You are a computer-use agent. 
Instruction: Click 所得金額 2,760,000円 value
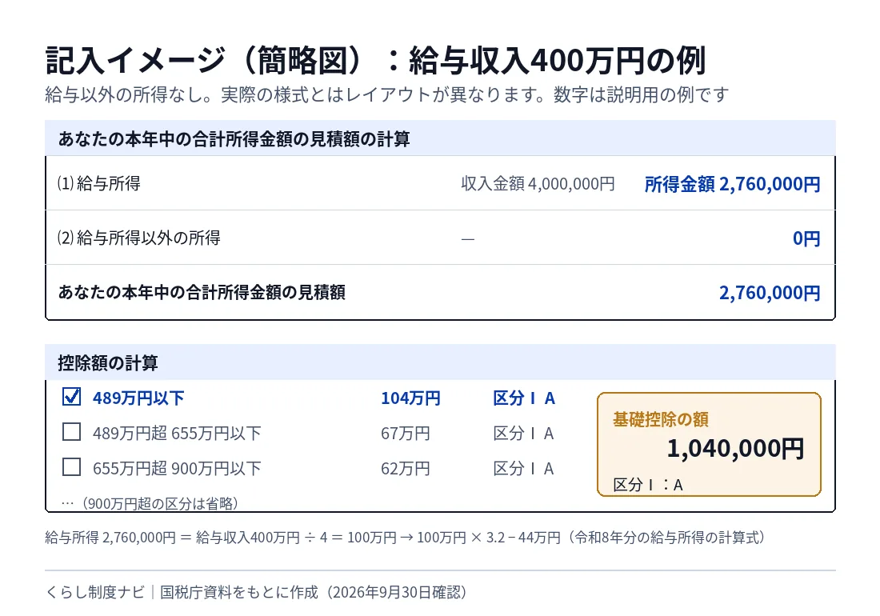coord(732,184)
